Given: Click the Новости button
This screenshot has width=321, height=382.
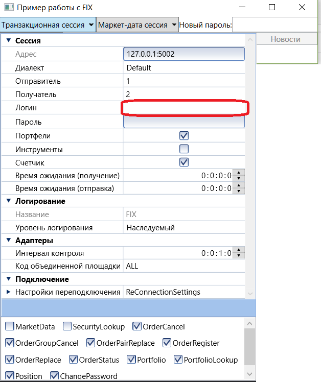Looking at the screenshot, I should pos(285,39).
